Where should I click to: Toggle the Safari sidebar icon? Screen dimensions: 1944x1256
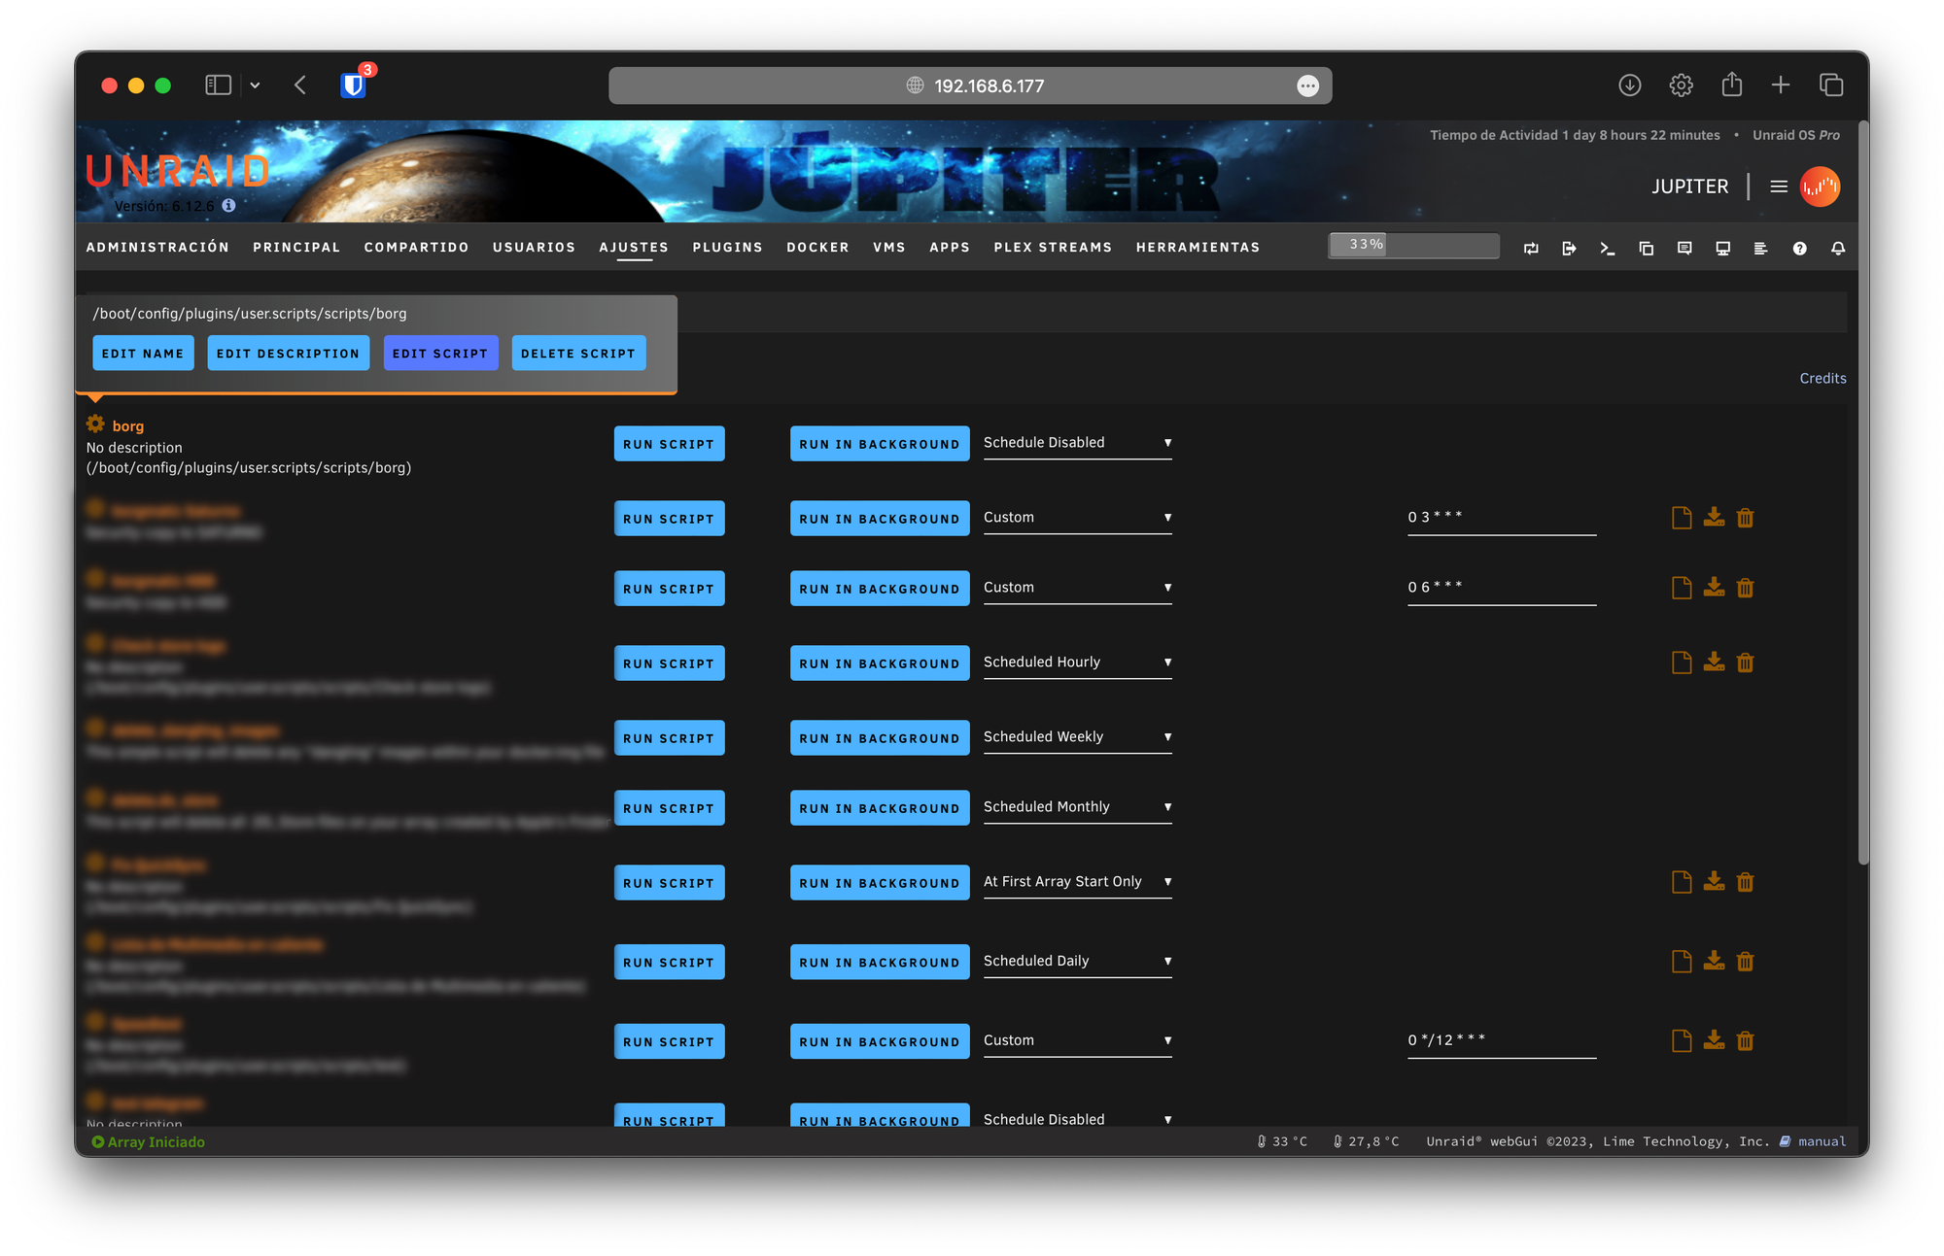coord(218,85)
